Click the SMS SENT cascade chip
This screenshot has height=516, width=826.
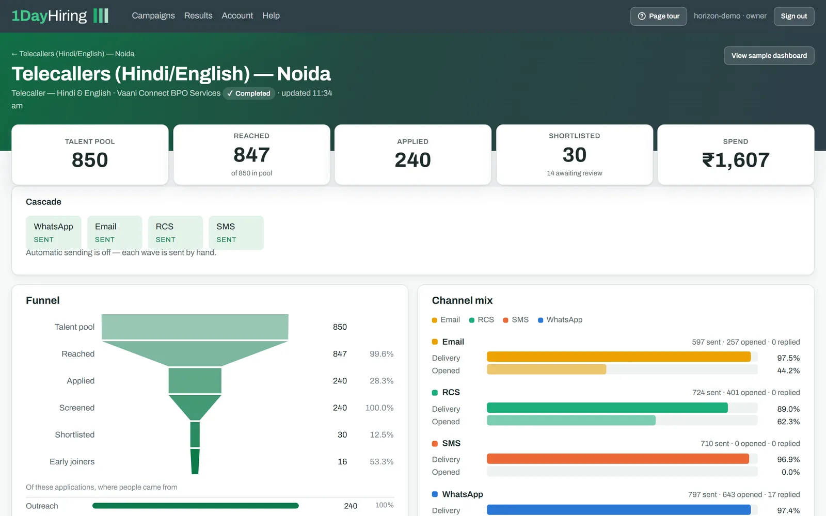point(236,233)
